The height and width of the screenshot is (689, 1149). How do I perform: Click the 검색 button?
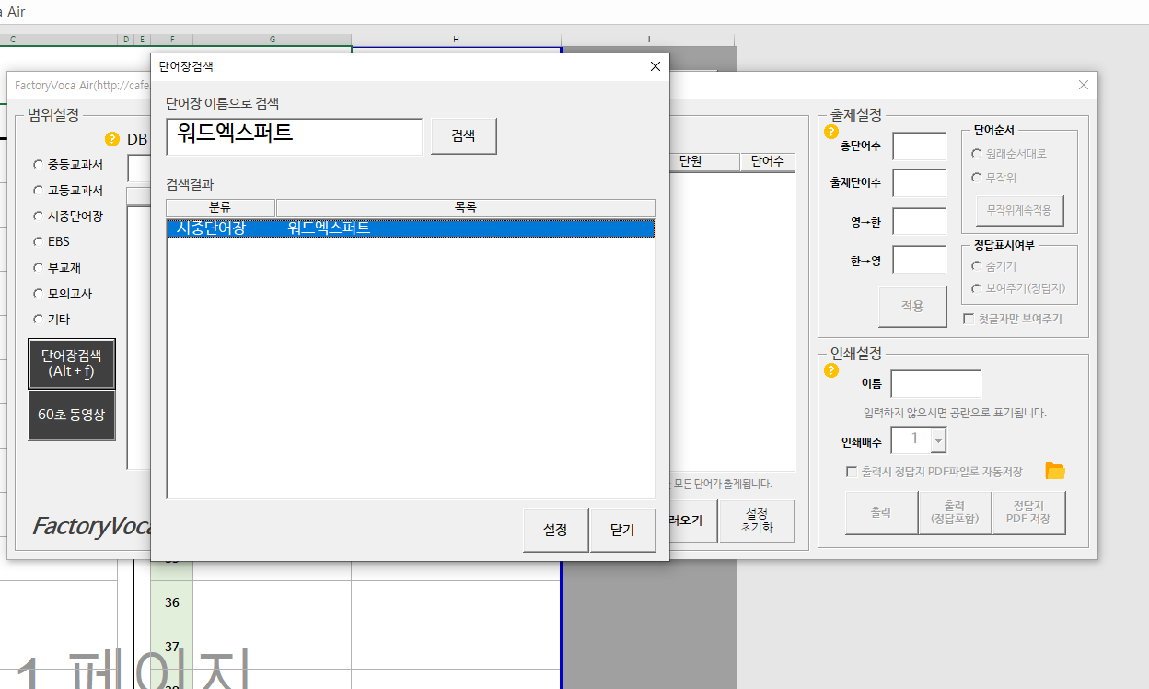[463, 135]
